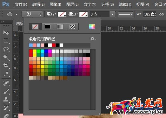Open the 滤镜(T) menu
This screenshot has width=166, height=118.
pos(125,4)
